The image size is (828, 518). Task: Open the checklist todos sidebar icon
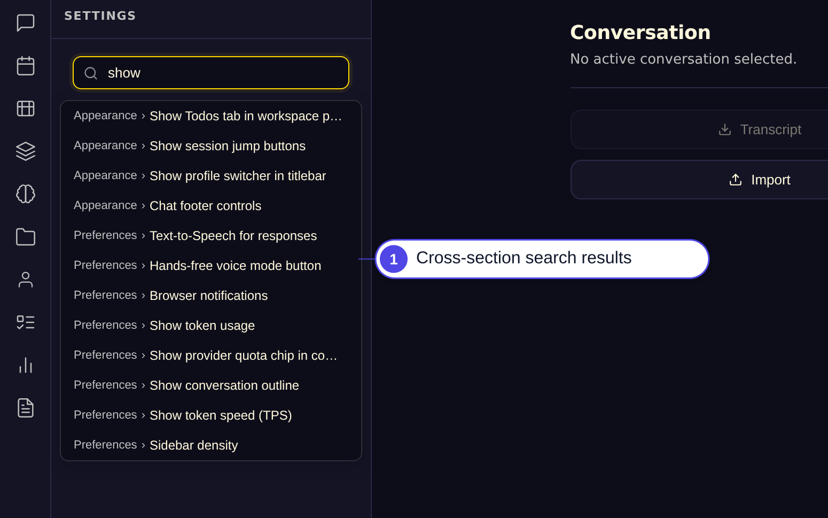pyautogui.click(x=25, y=322)
